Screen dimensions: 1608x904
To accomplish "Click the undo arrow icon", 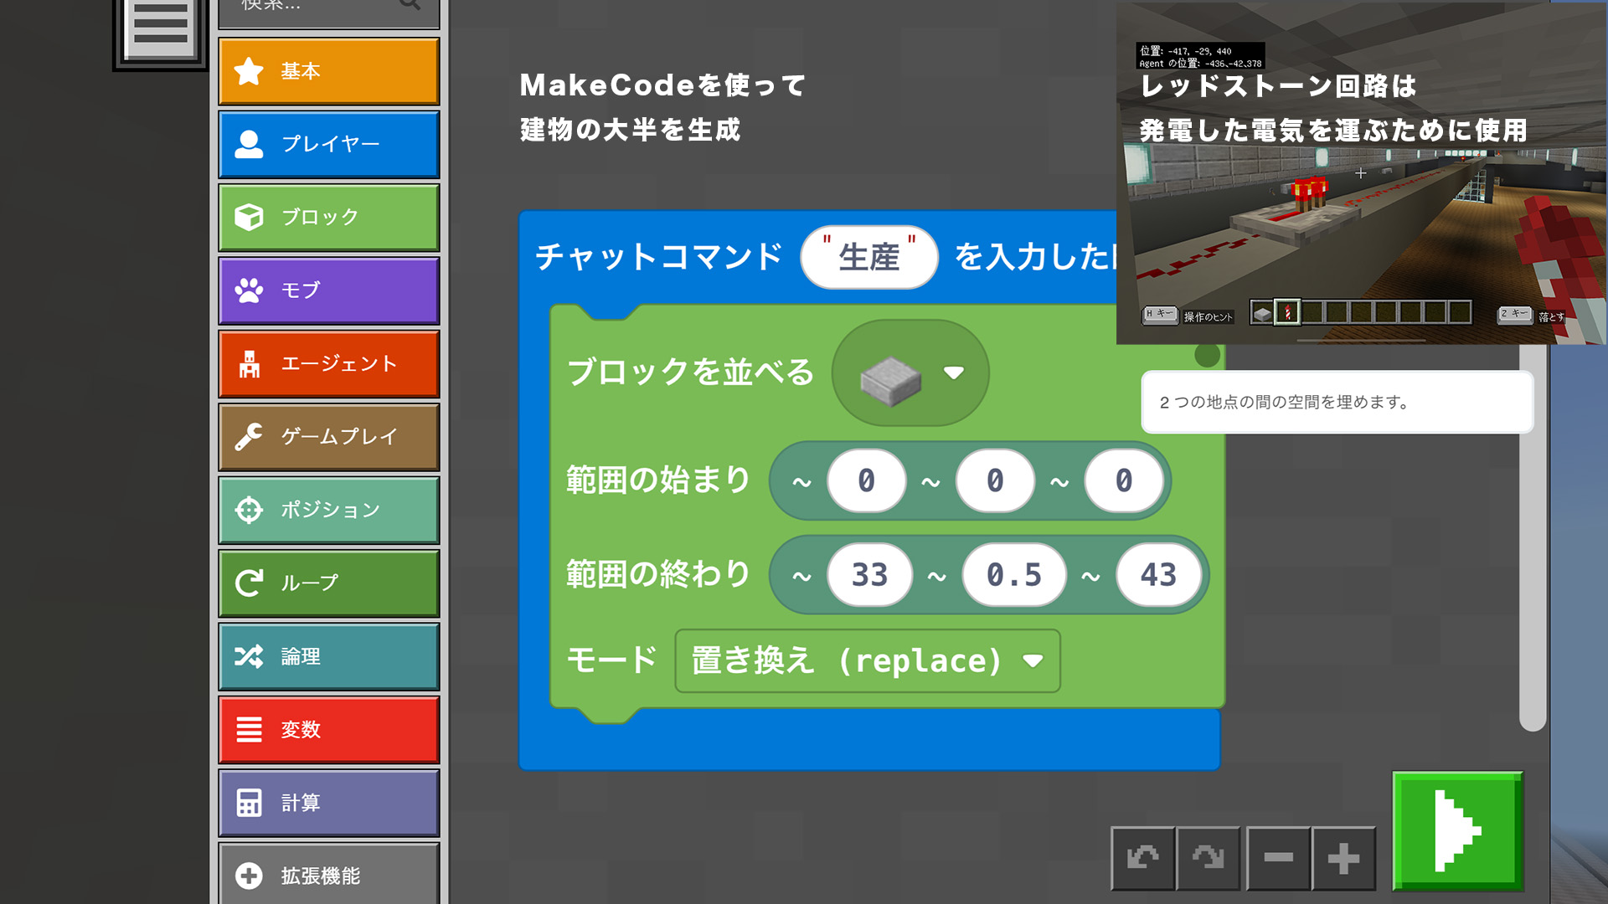I will point(1142,858).
